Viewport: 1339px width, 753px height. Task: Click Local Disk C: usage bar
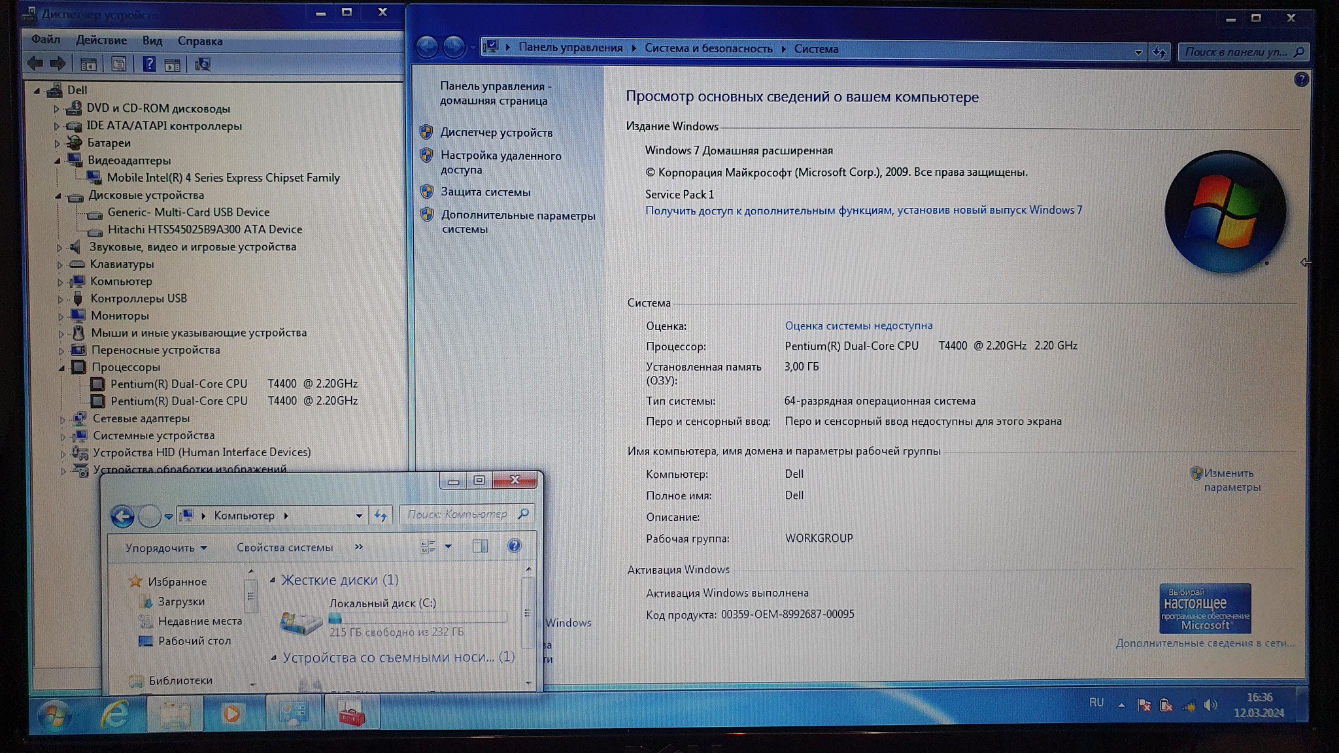point(418,618)
